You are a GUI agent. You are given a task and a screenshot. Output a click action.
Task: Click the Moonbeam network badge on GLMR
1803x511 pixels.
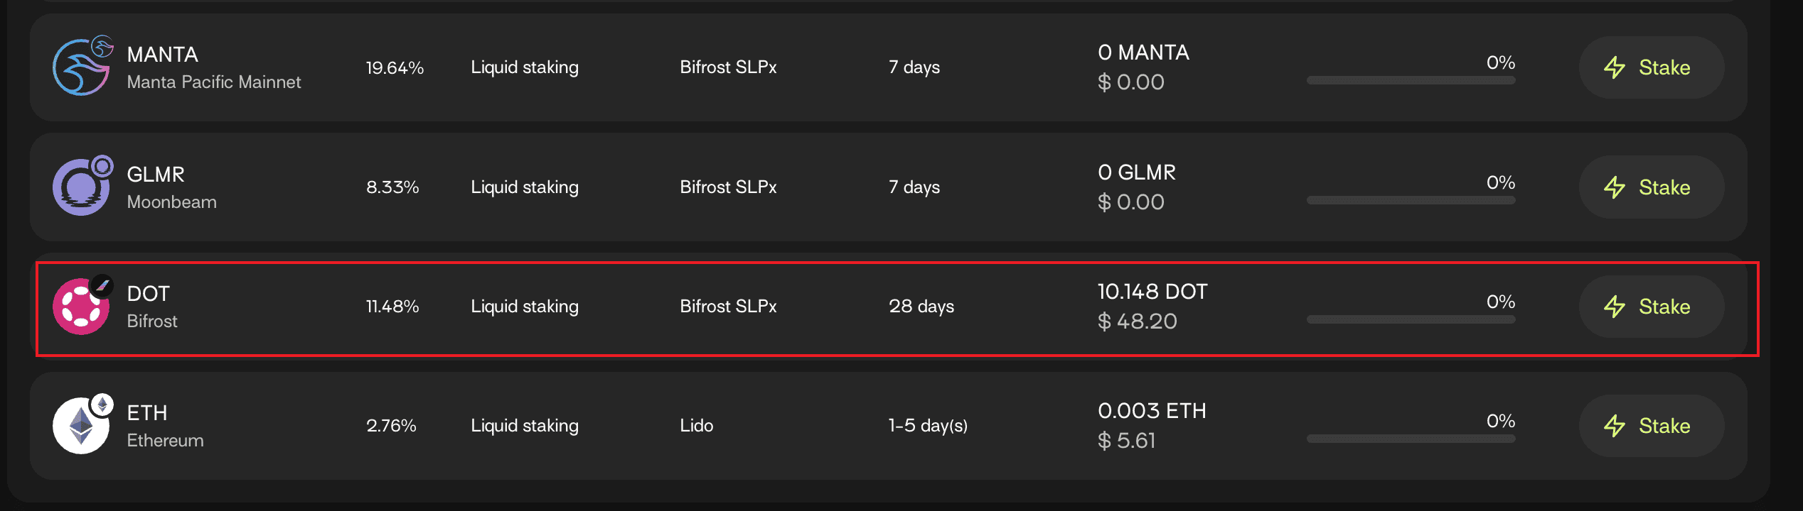click(x=103, y=166)
